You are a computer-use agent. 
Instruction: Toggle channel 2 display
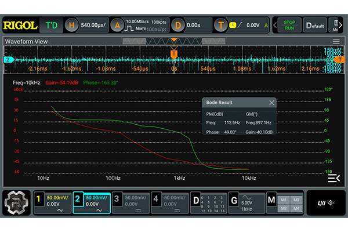[x=79, y=201]
